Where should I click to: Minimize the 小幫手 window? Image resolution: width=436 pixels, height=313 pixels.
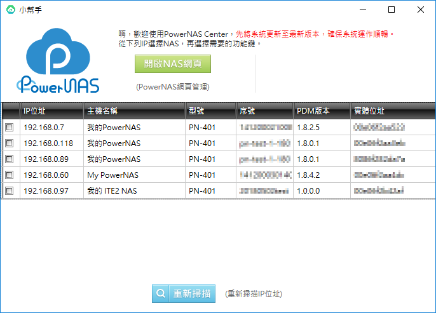point(363,10)
